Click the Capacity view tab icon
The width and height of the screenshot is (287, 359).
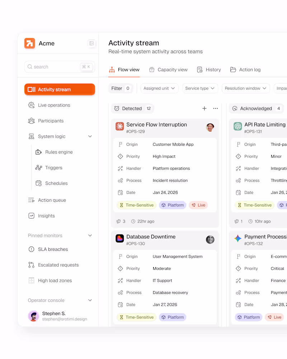click(x=152, y=70)
